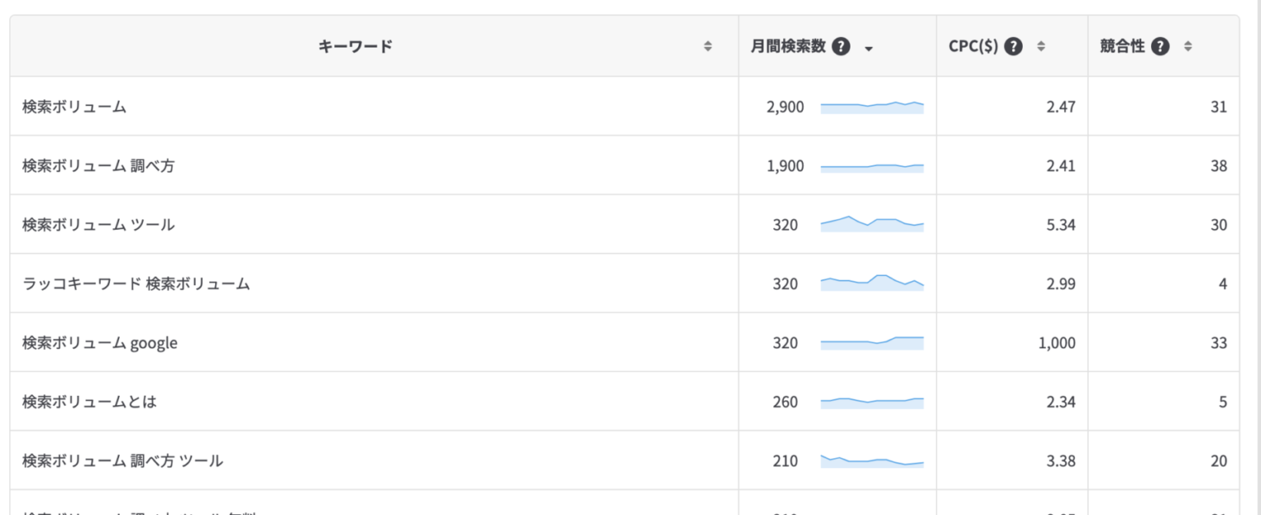The width and height of the screenshot is (1261, 515).
Task: Click sort arrows next to CPC($)
Action: coord(1041,47)
